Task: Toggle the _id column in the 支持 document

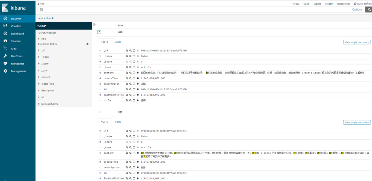Action: (134, 131)
